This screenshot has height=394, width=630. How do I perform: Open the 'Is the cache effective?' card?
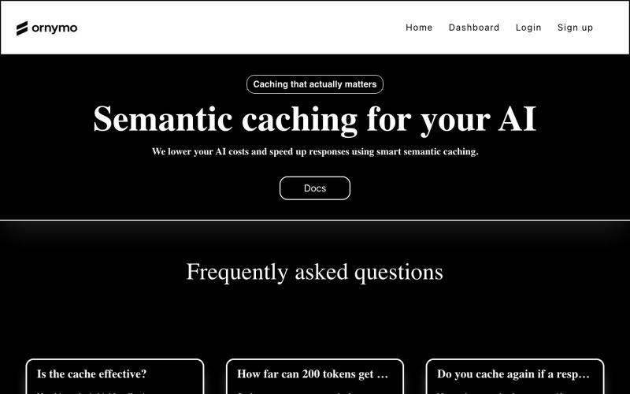point(115,377)
